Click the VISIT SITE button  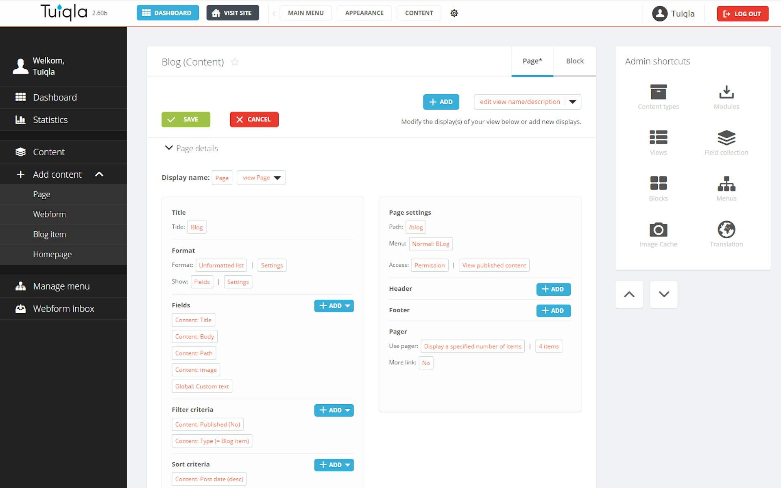(x=233, y=13)
